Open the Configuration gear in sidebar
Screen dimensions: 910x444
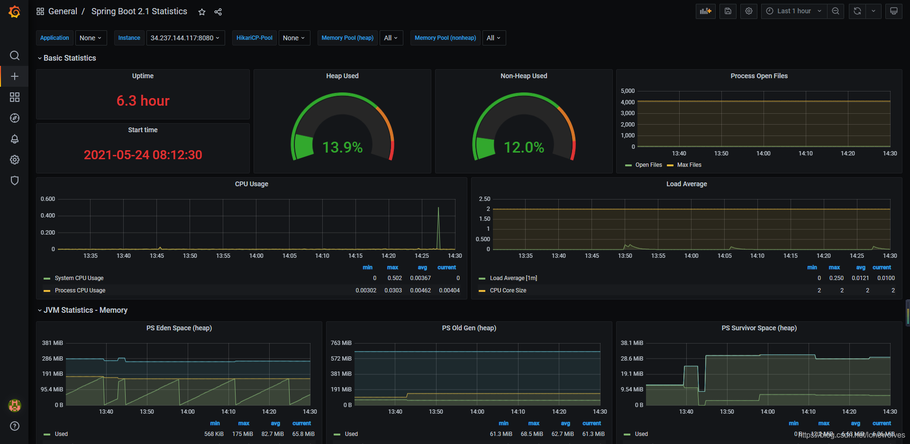(x=15, y=160)
